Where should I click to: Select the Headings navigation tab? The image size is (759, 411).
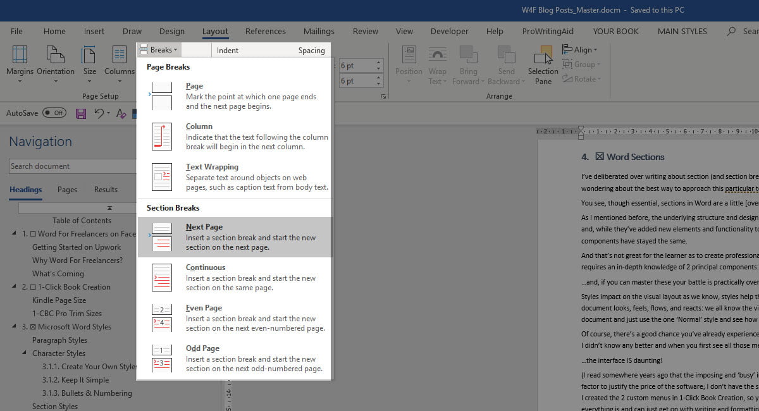click(x=25, y=189)
